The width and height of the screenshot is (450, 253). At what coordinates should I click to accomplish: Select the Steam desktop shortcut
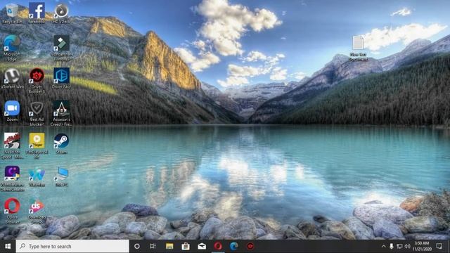pos(61,143)
